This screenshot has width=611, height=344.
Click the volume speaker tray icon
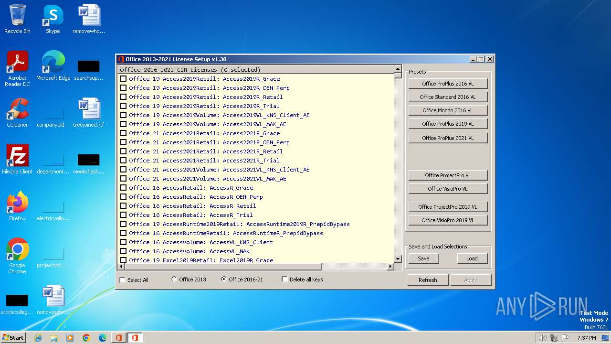pyautogui.click(x=542, y=338)
